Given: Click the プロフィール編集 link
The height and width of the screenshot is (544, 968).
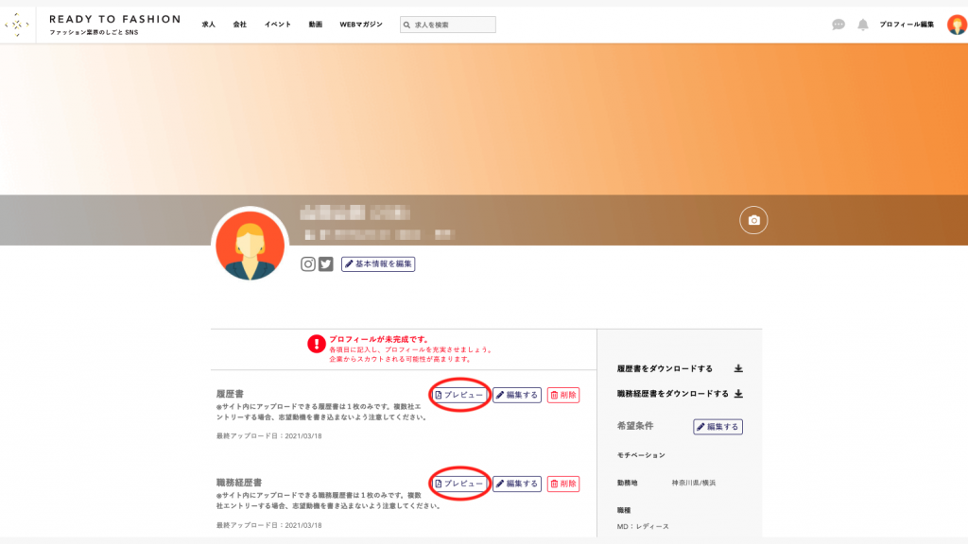Looking at the screenshot, I should (907, 25).
